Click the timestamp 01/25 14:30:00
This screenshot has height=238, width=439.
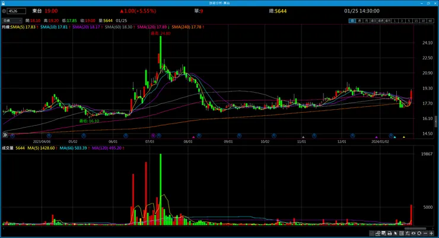coord(362,11)
